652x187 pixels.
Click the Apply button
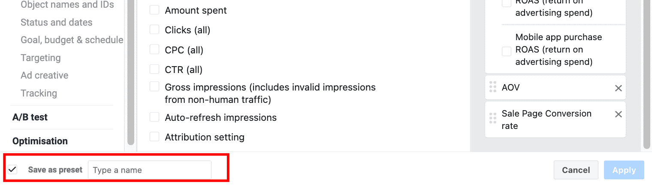click(x=624, y=170)
